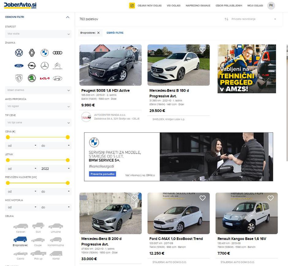The width and height of the screenshot is (288, 266).
Task: Click the Izbriši filtre link
Action: (x=115, y=33)
